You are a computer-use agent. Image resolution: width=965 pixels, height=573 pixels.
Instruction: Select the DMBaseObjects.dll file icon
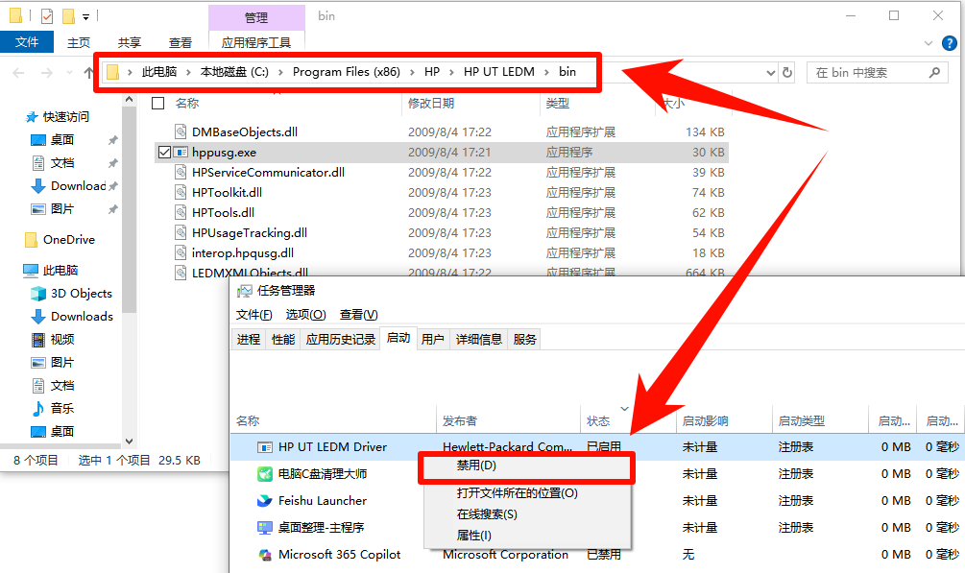(x=181, y=131)
